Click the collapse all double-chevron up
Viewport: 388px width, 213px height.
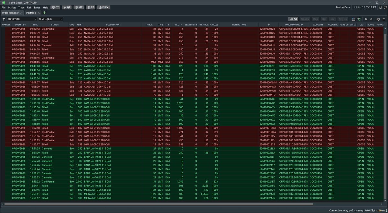(372, 19)
